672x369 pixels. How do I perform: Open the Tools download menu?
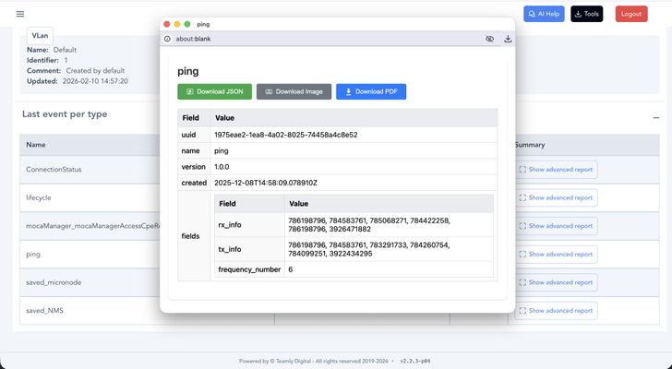(x=586, y=14)
